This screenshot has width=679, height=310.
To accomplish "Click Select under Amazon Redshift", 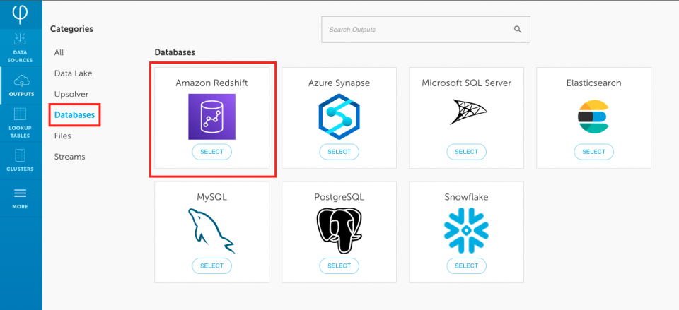I will (x=211, y=152).
